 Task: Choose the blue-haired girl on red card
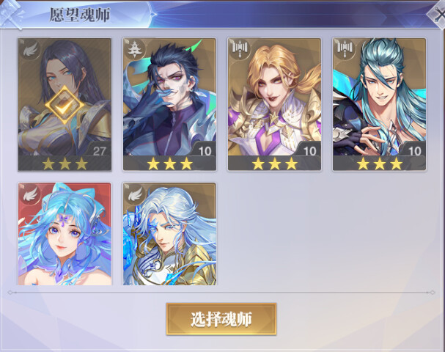[x=65, y=234]
